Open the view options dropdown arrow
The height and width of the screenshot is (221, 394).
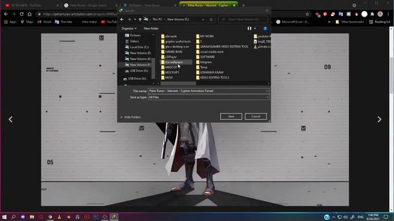click(x=255, y=29)
